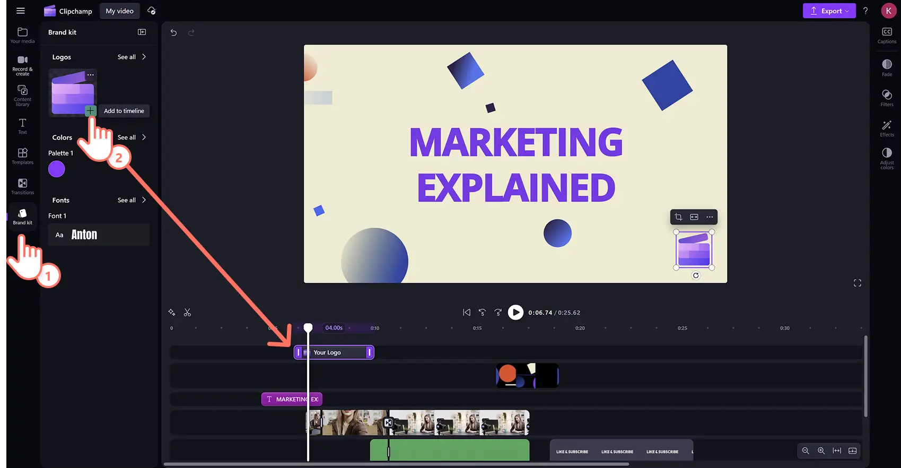Open the hamburger main menu
The height and width of the screenshot is (468, 901).
21,11
